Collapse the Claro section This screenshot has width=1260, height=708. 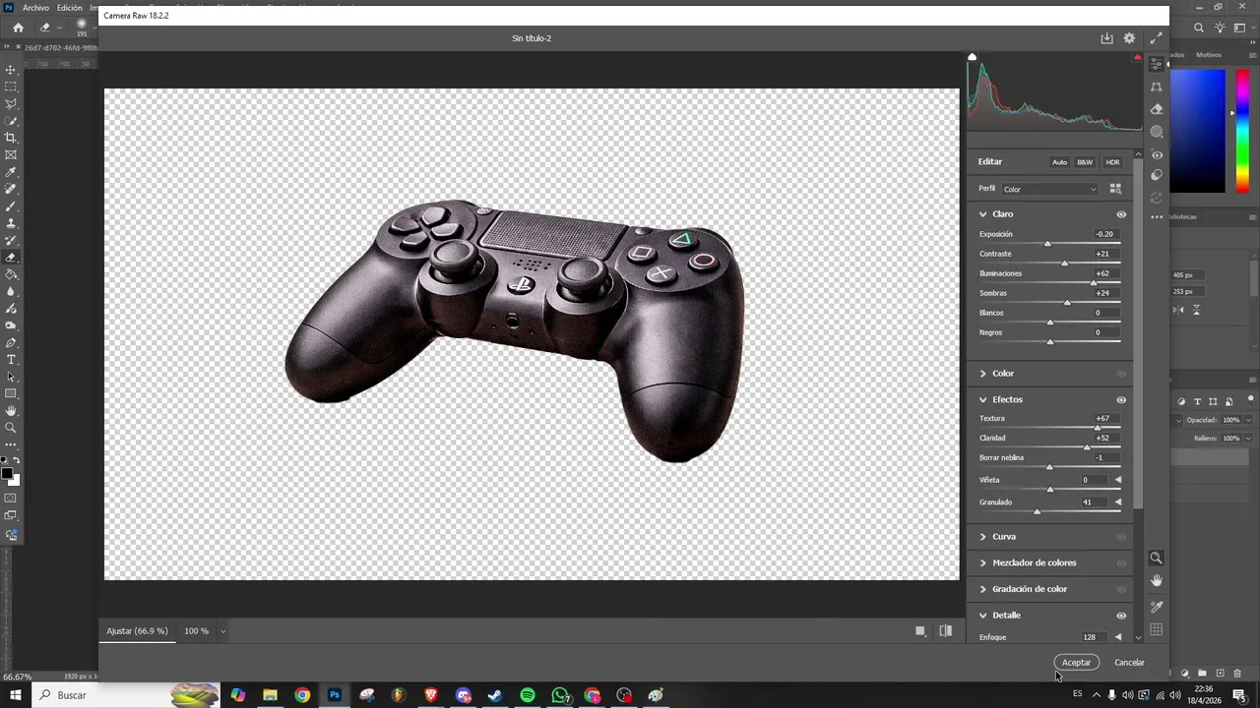(x=982, y=214)
